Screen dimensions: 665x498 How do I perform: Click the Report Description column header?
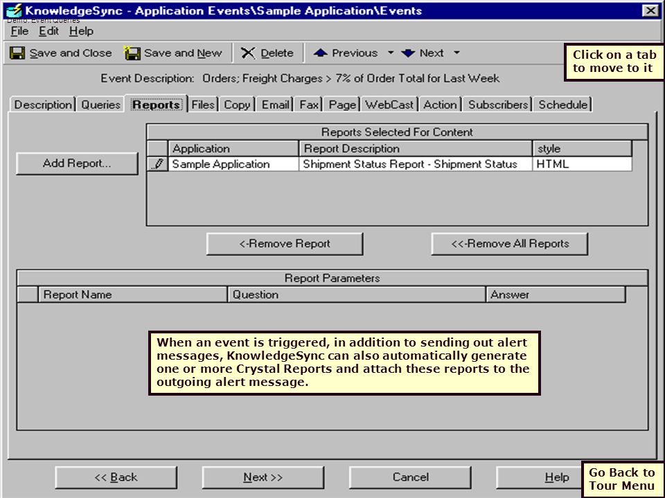(416, 149)
